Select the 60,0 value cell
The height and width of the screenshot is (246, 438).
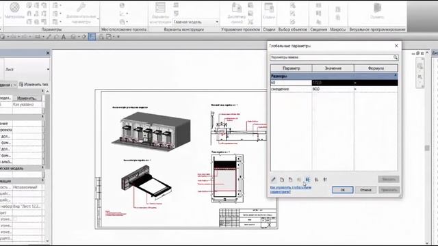coord(333,89)
